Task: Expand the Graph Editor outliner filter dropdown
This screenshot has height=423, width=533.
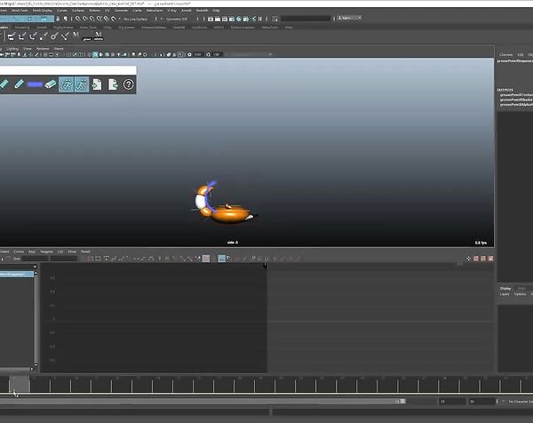Action: 35,267
